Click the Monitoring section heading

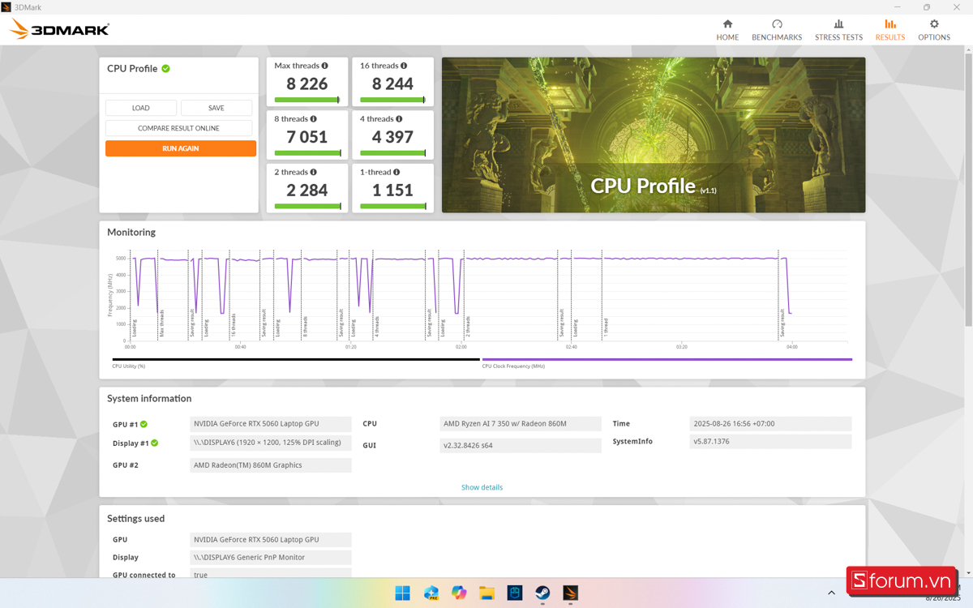click(131, 232)
